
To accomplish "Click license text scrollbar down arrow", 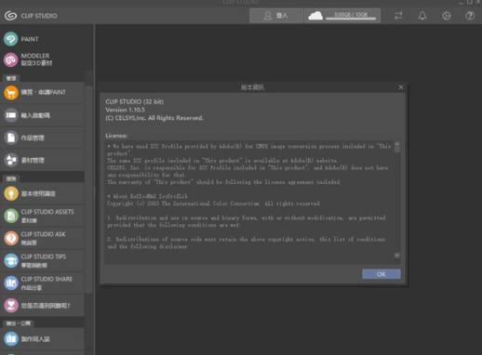I will pos(396,256).
